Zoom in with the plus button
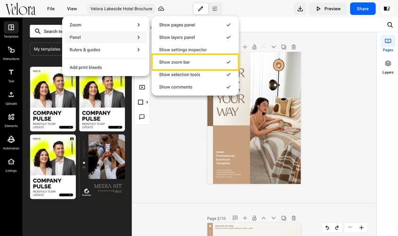398x236 pixels. [361, 228]
